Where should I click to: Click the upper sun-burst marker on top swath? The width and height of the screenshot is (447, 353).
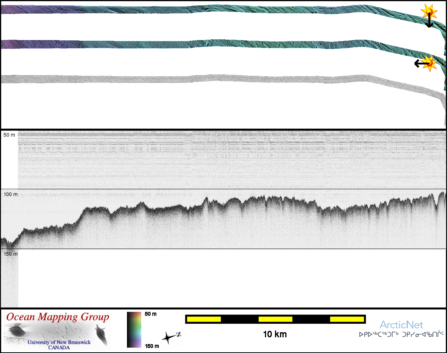pyautogui.click(x=429, y=12)
